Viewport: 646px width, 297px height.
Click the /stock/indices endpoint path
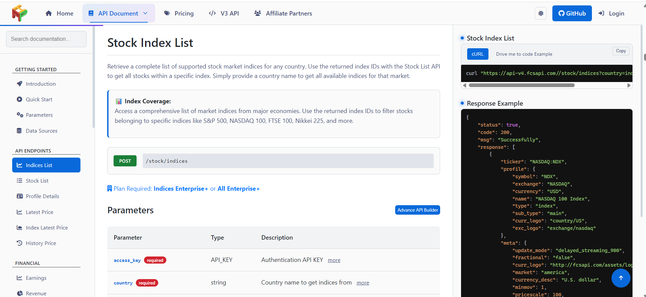point(288,161)
